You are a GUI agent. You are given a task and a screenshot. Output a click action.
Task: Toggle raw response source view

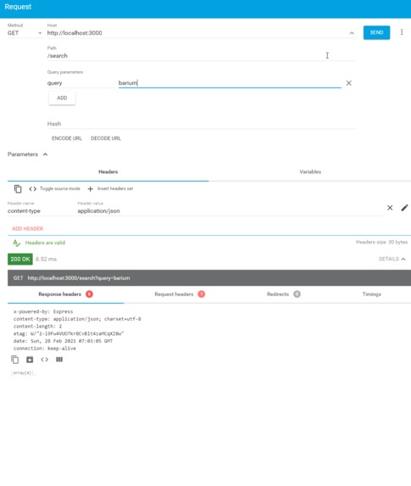45,360
